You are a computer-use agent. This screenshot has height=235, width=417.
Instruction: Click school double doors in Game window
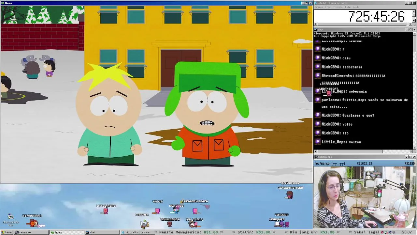(181, 68)
